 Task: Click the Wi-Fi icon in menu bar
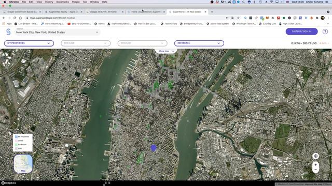click(x=271, y=2)
